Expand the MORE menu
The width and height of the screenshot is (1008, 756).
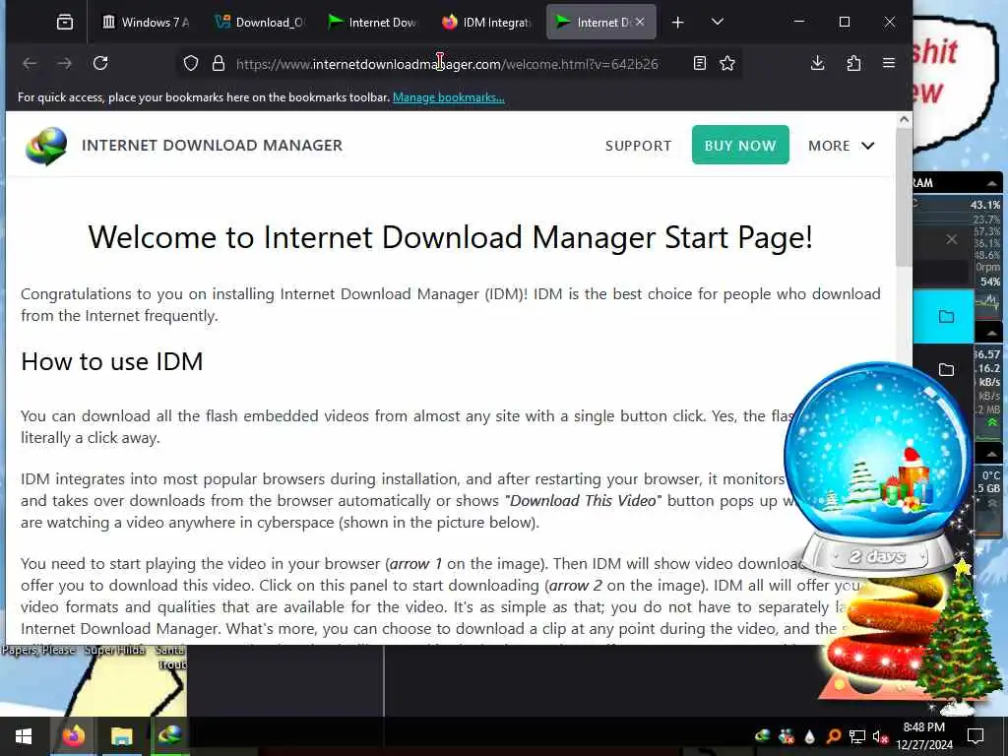pos(841,146)
